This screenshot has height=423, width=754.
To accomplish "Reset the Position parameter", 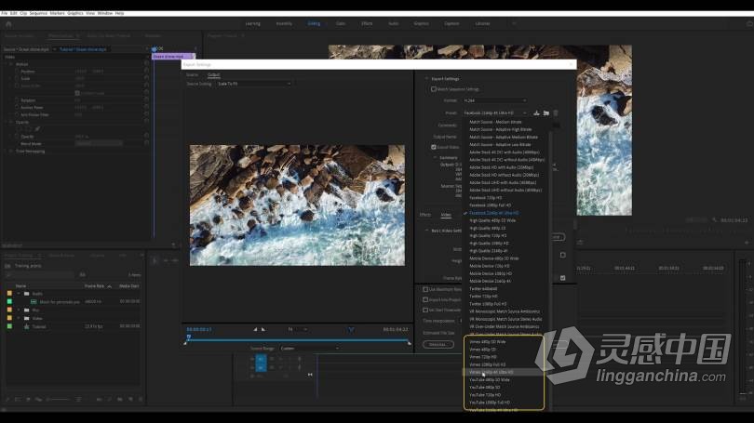I will (x=147, y=71).
